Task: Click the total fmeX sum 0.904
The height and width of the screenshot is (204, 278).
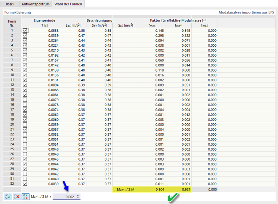Action: coord(152,189)
